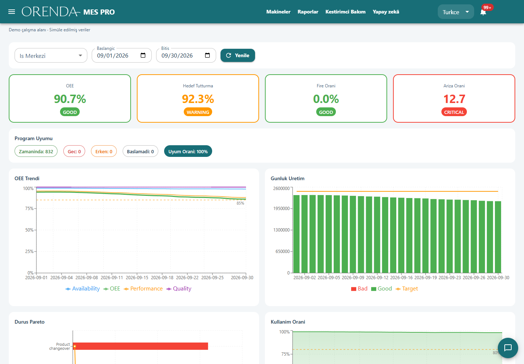Click the Baslangic date input field

point(122,55)
